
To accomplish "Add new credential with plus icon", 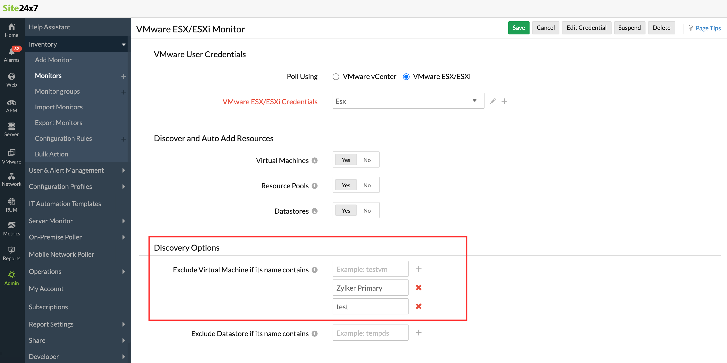I will 504,101.
